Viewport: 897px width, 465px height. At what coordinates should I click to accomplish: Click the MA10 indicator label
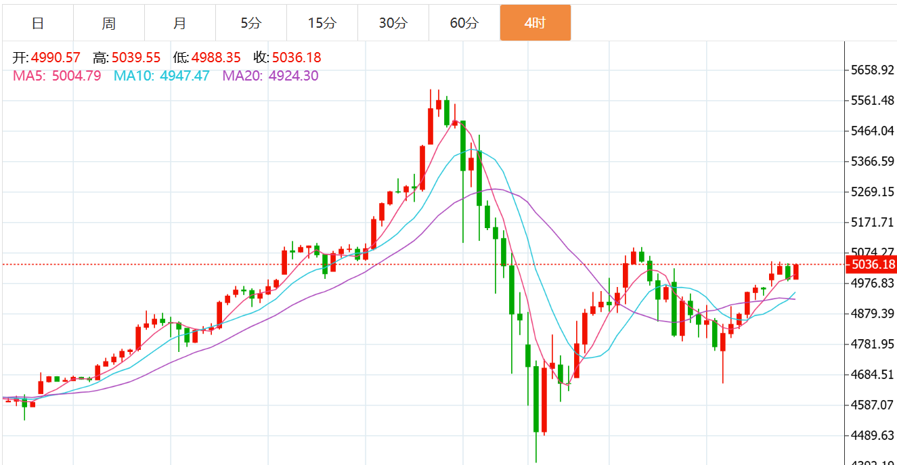click(161, 76)
